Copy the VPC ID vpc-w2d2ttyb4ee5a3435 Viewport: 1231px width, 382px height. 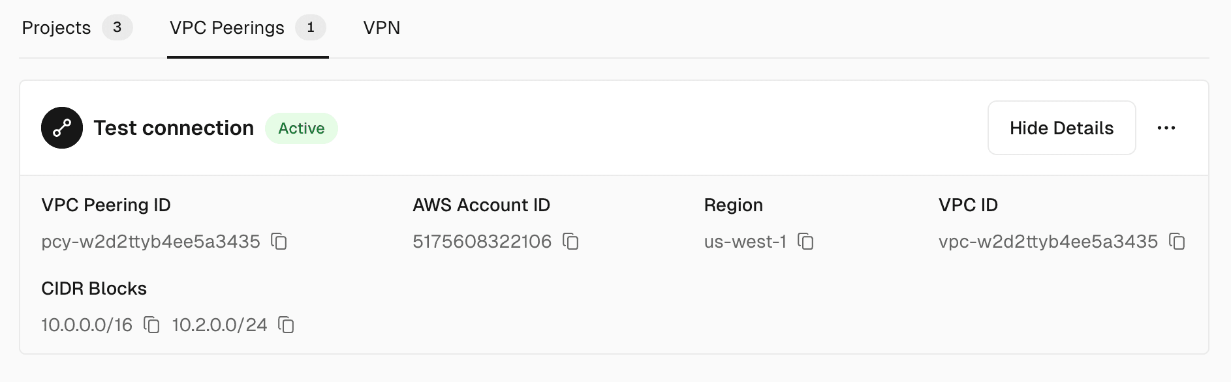[1177, 242]
